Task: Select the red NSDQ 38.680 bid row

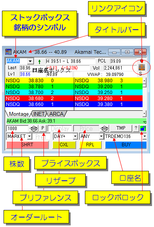Action: point(39,98)
